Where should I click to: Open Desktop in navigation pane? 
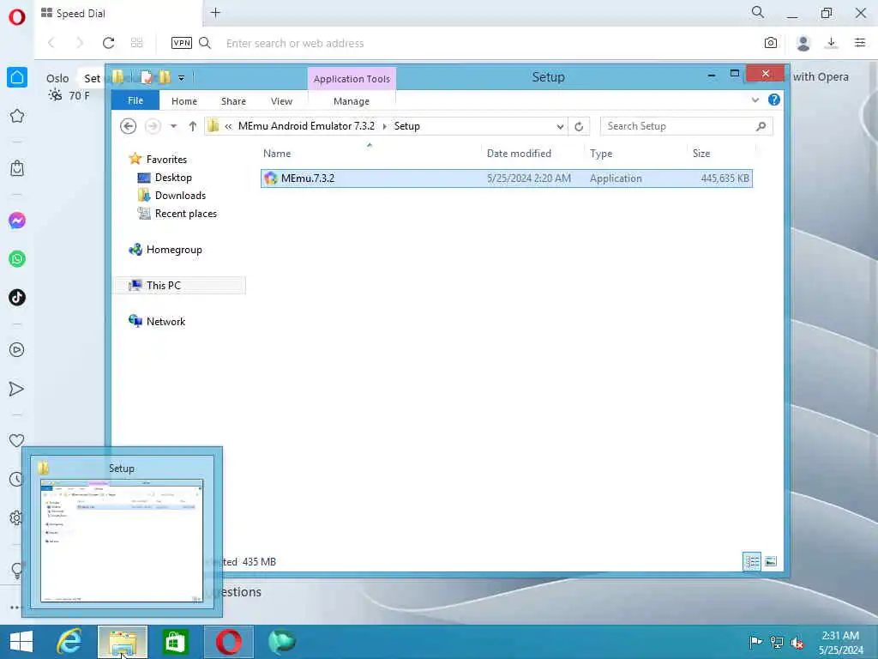click(x=173, y=178)
